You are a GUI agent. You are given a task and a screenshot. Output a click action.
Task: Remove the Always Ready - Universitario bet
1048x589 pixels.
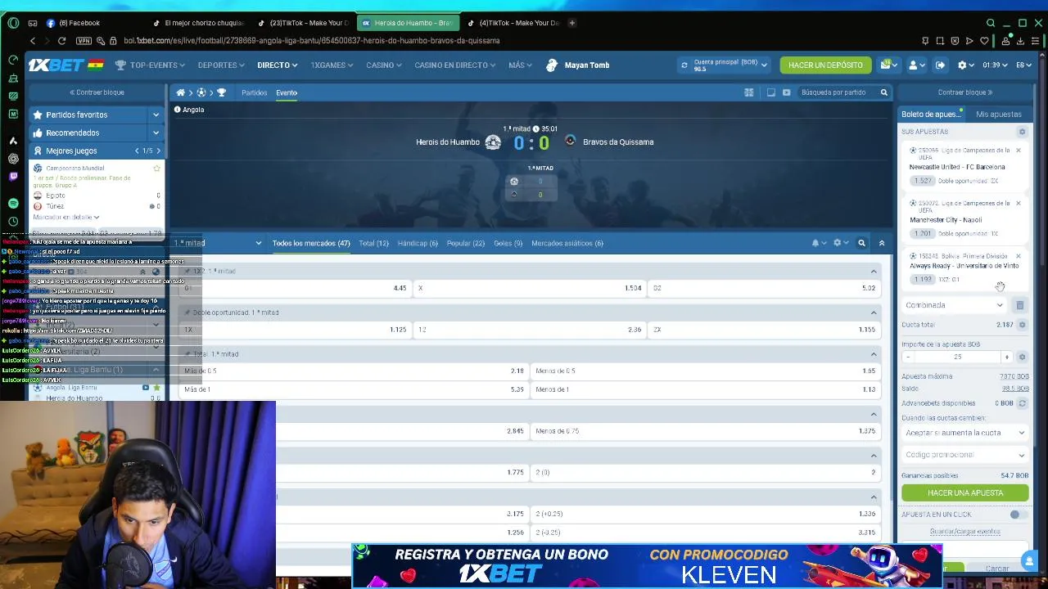1019,255
